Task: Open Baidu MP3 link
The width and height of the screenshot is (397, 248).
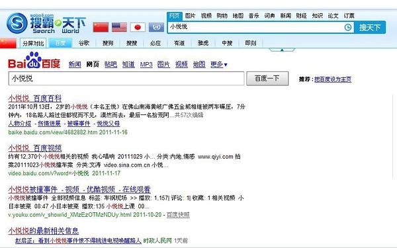Action: click(146, 65)
